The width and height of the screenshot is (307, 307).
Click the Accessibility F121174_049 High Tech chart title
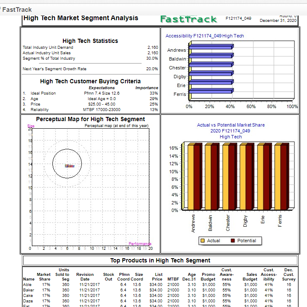[205, 36]
